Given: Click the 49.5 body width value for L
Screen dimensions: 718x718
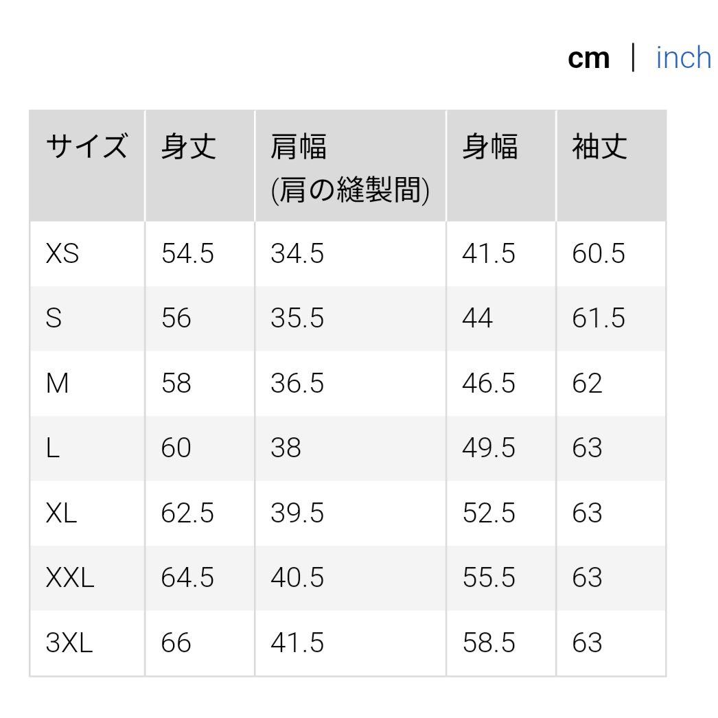Looking at the screenshot, I should click(489, 448).
